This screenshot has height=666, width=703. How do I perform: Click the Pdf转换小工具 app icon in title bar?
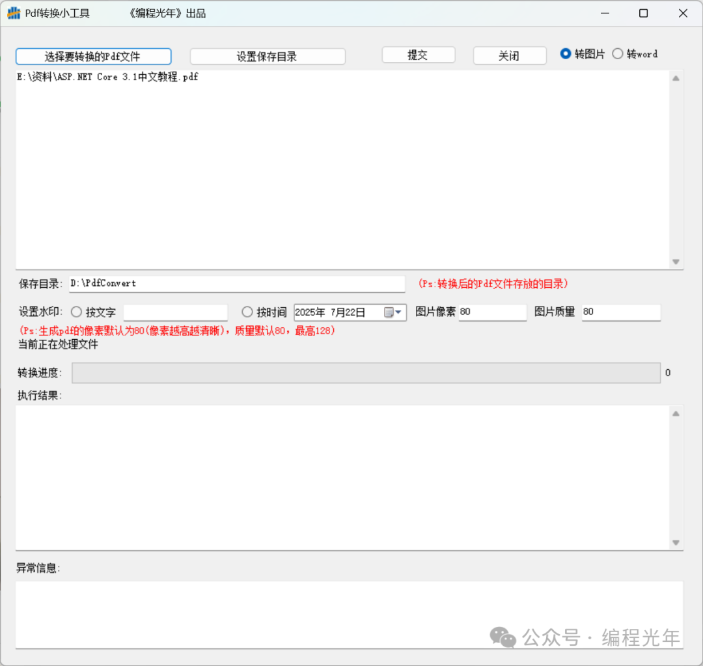14,13
